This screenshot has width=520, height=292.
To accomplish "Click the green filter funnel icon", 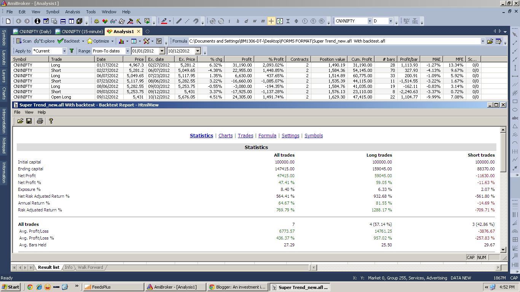I will coord(71,51).
